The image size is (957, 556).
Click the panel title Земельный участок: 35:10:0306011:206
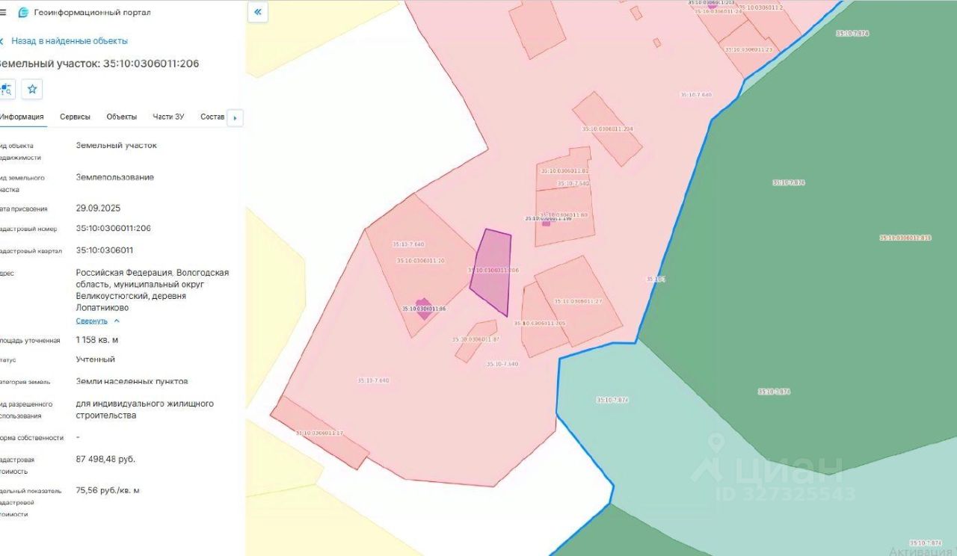98,64
